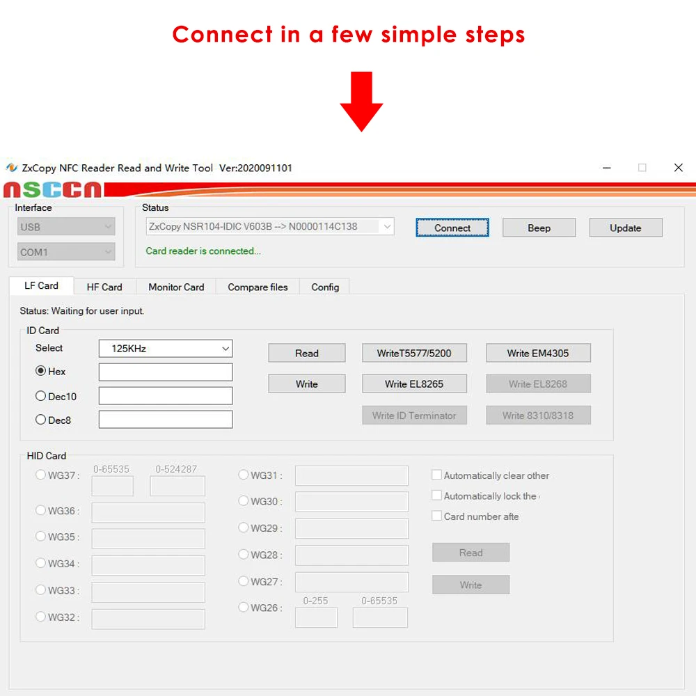Click the WG31 input field
This screenshot has height=696, width=696.
tap(351, 476)
